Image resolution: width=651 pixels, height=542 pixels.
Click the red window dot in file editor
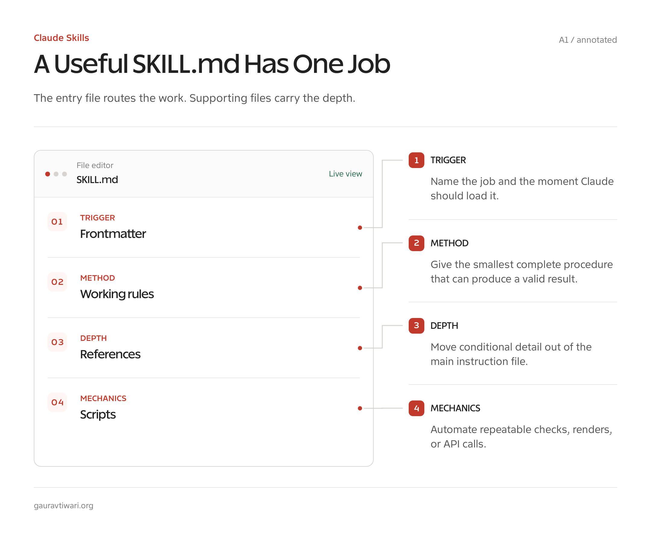tap(47, 174)
